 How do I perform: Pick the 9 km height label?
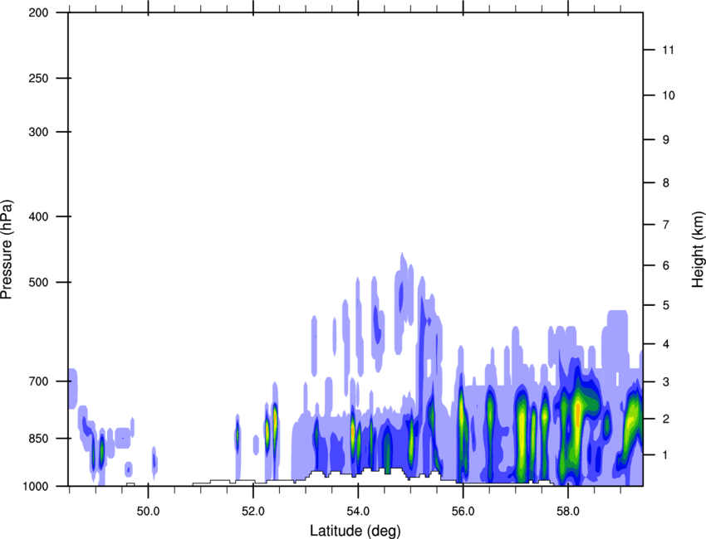(665, 140)
